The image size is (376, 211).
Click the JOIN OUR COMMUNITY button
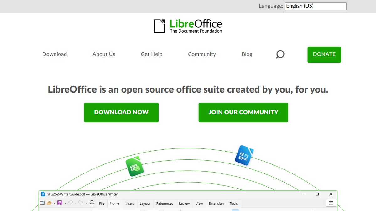(243, 112)
